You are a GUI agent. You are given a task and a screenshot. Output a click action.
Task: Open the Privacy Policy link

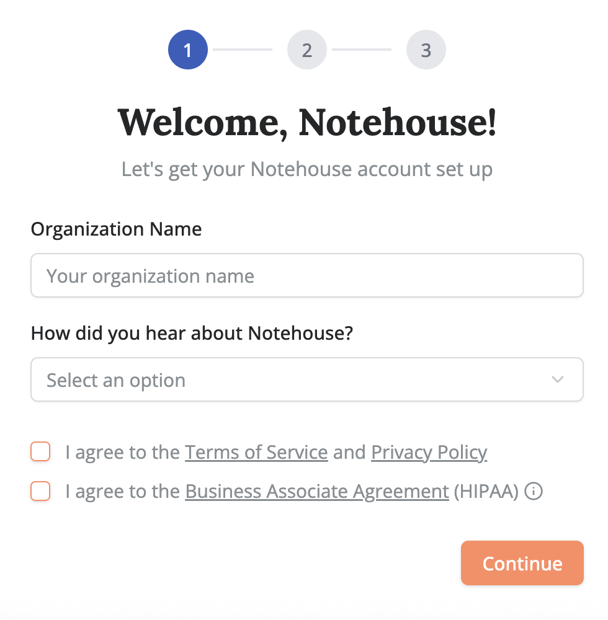point(429,452)
